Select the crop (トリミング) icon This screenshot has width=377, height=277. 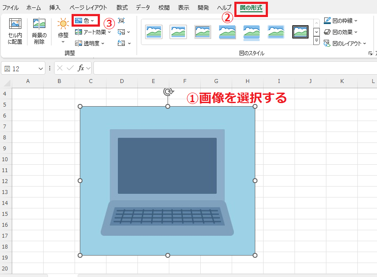[121, 21]
